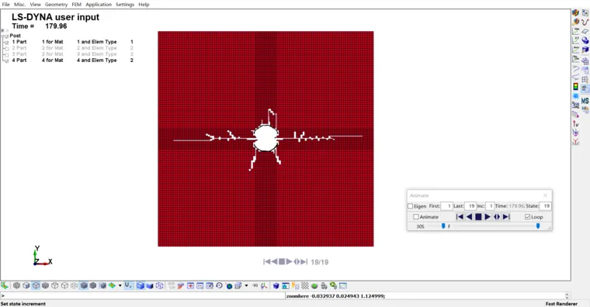Image resolution: width=590 pixels, height=307 pixels.
Task: Click the wireframe mesh cube icon in right toolbar
Action: [x=585, y=60]
